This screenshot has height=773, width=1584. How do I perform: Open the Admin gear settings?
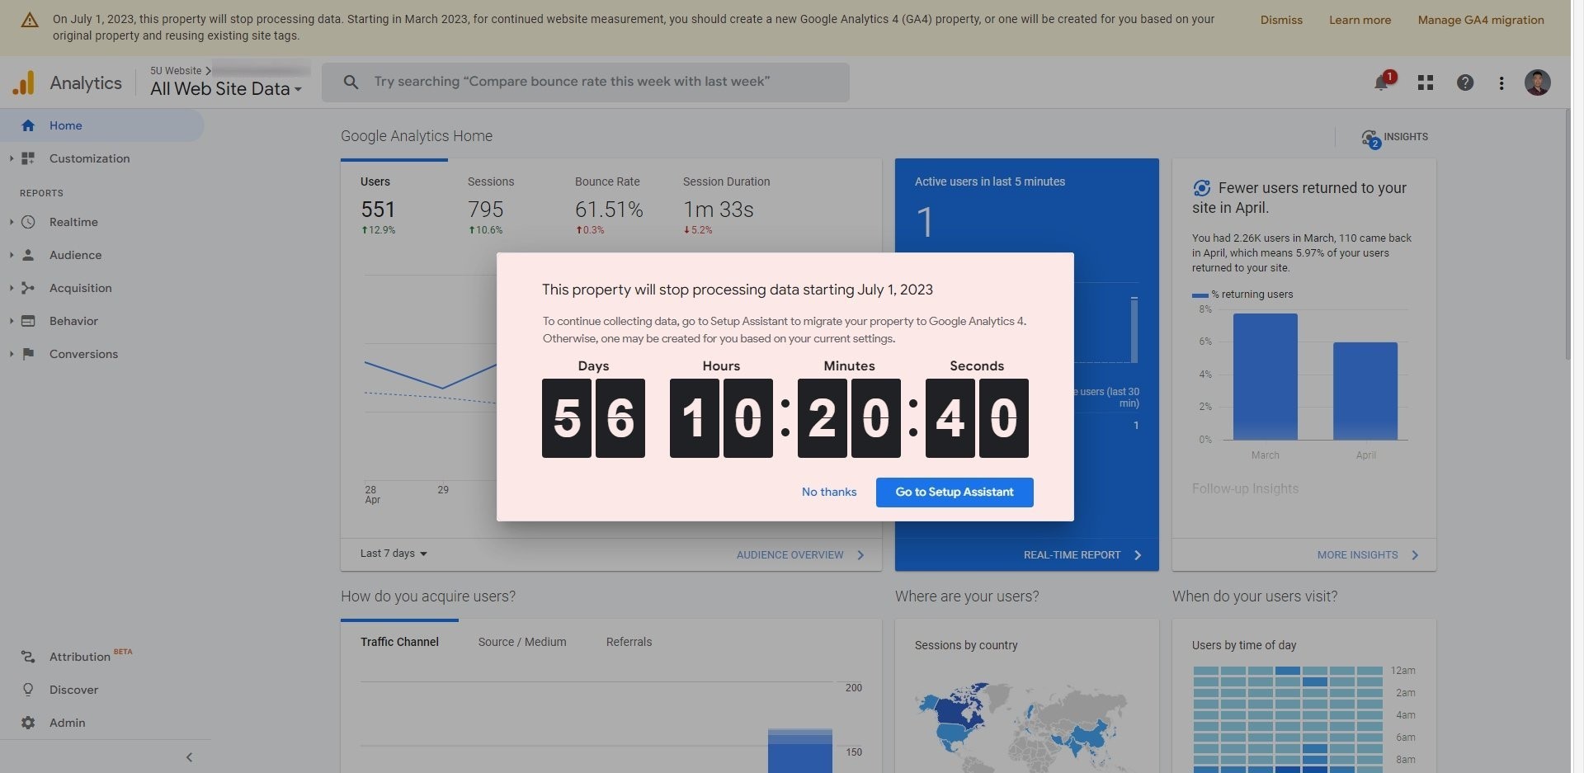pos(28,723)
